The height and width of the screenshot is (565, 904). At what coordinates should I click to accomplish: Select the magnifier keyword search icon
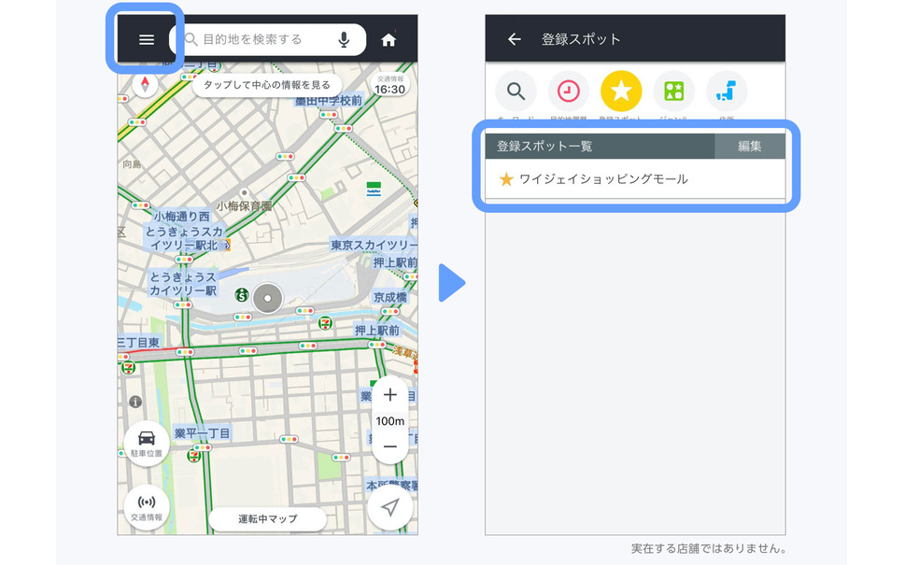pyautogui.click(x=516, y=92)
